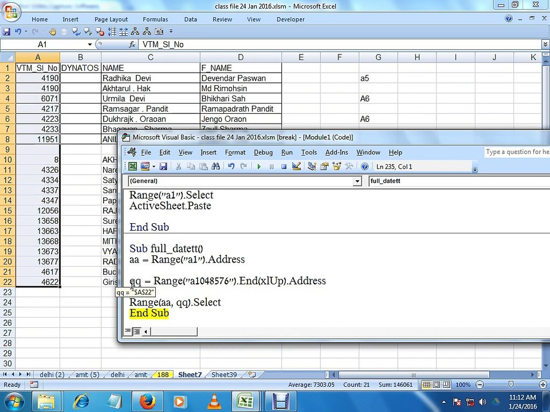
Task: Click the Cut scissors icon in VBA toolbar
Action: coord(179,167)
